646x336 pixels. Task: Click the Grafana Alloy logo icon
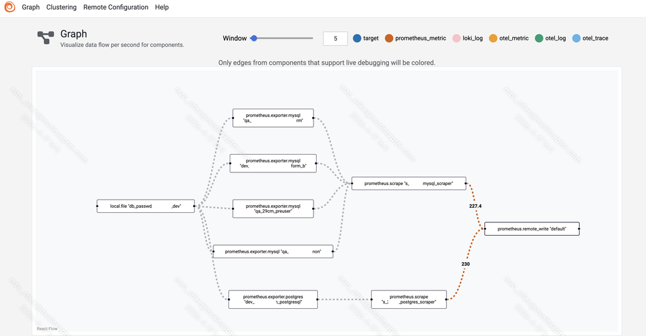9,7
